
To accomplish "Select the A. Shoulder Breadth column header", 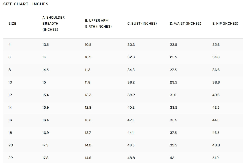I will [53, 23].
